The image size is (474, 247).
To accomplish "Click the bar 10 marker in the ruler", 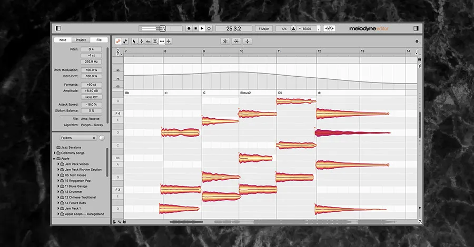I will point(242,52).
